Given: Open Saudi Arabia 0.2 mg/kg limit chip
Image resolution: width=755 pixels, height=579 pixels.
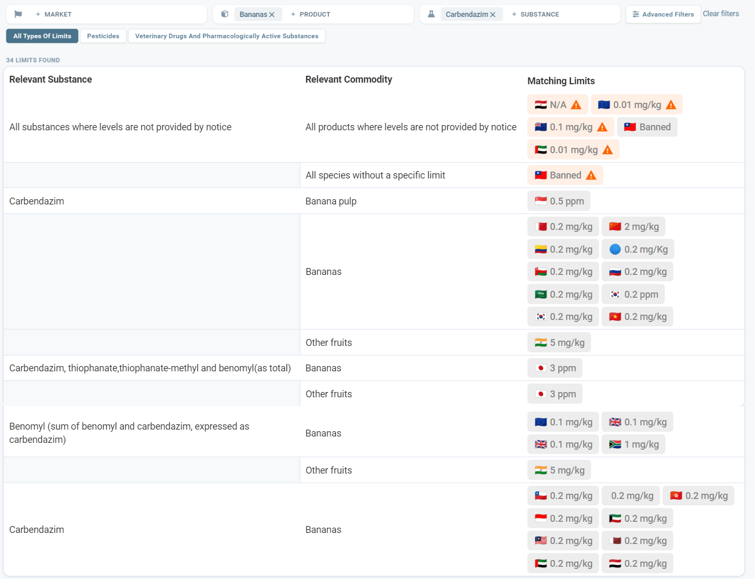Looking at the screenshot, I should 563,295.
